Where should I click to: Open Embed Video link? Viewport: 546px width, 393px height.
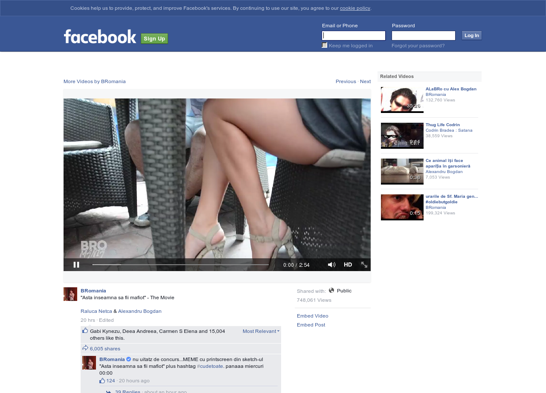(x=313, y=316)
